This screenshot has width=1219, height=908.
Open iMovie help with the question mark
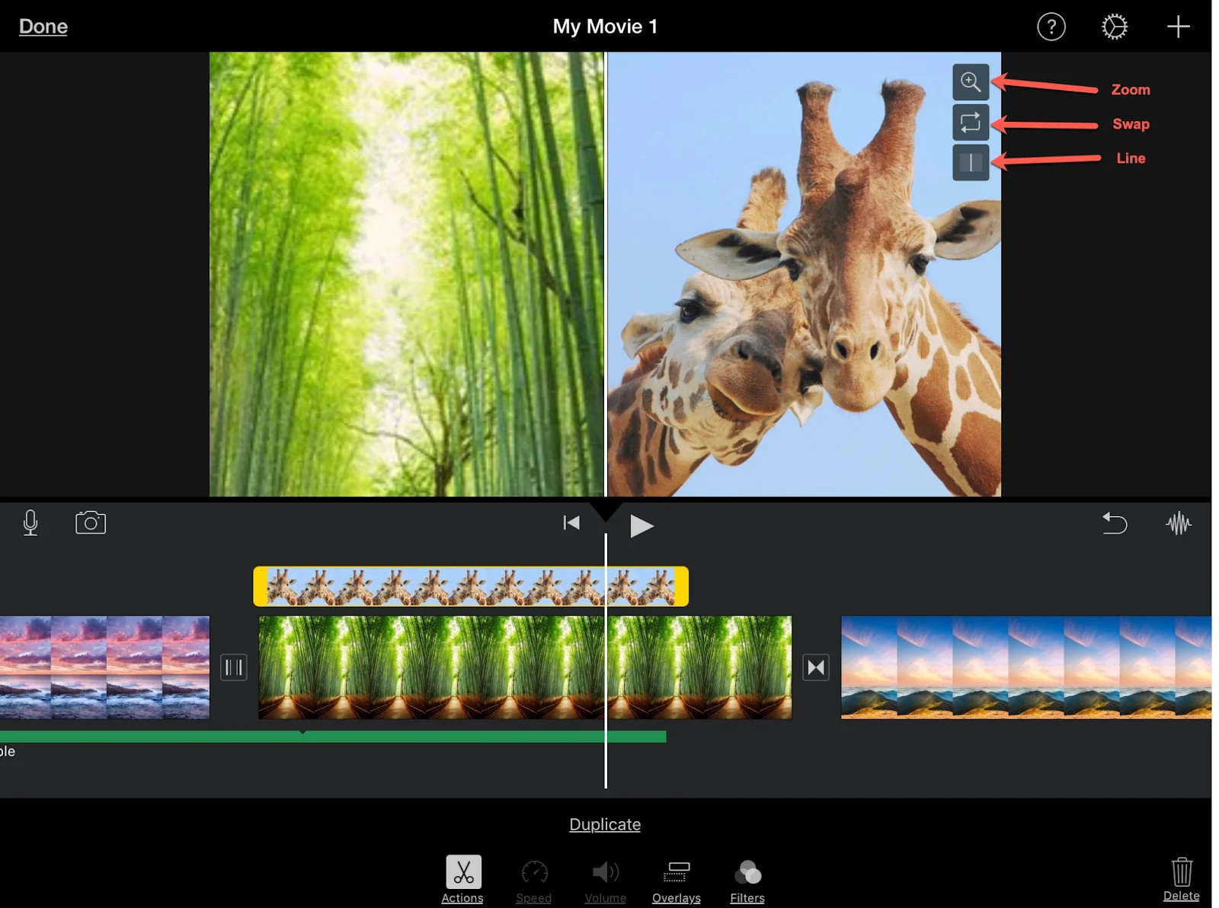click(x=1051, y=26)
